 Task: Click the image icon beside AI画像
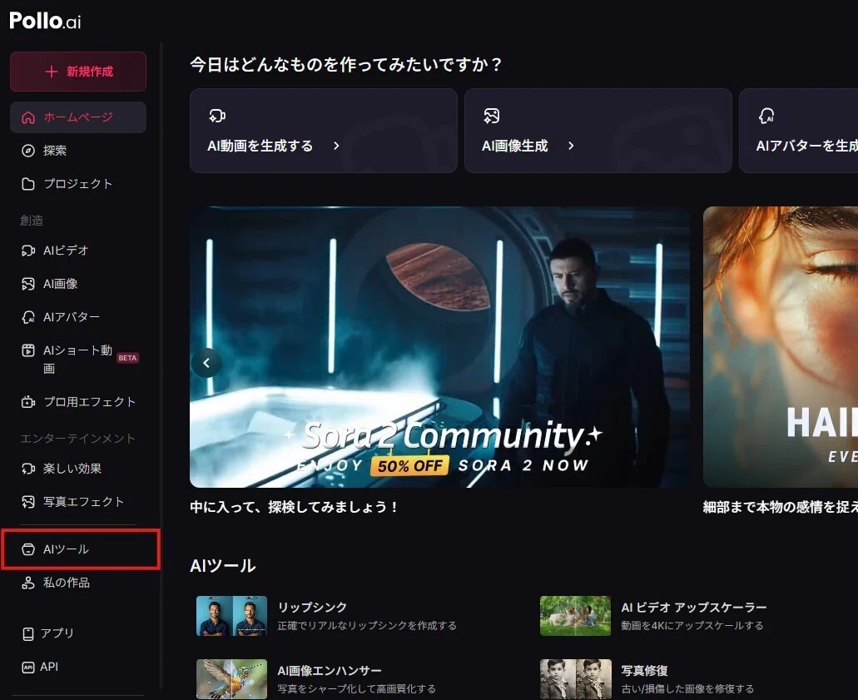pyautogui.click(x=28, y=284)
